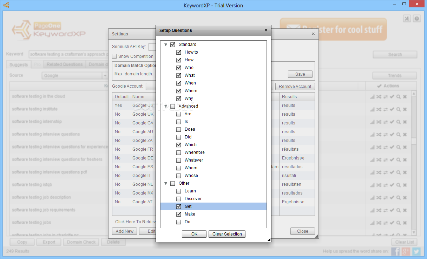Enable the 'Are' question checkbox
The image size is (427, 259).
[179, 114]
